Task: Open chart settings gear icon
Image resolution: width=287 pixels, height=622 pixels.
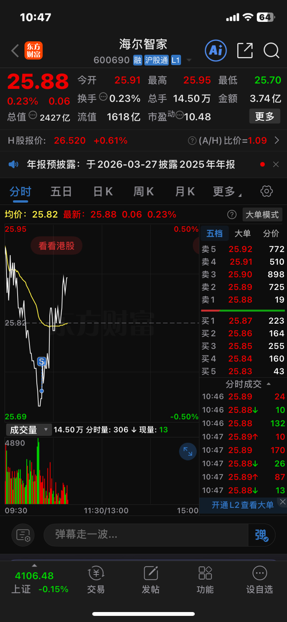Action: pyautogui.click(x=266, y=191)
